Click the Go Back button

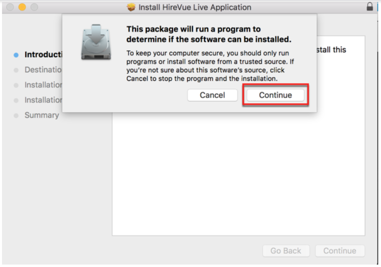286,251
